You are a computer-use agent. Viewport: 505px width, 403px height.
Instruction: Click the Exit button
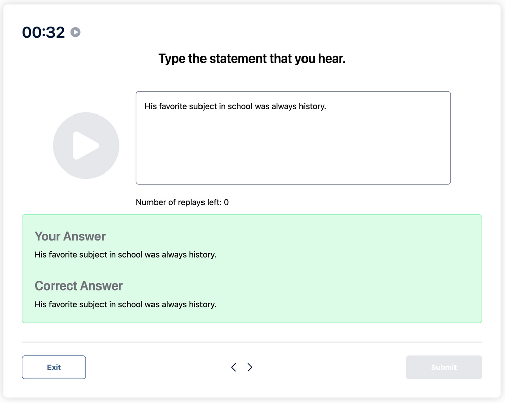(54, 367)
